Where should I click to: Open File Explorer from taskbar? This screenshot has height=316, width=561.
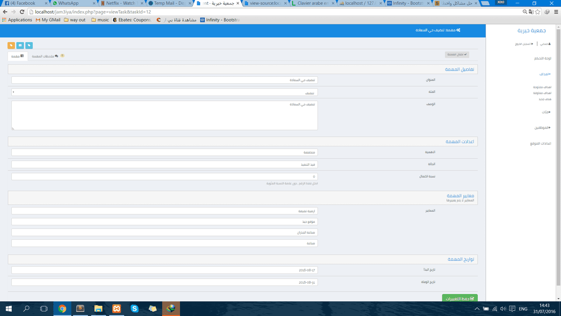tap(98, 309)
